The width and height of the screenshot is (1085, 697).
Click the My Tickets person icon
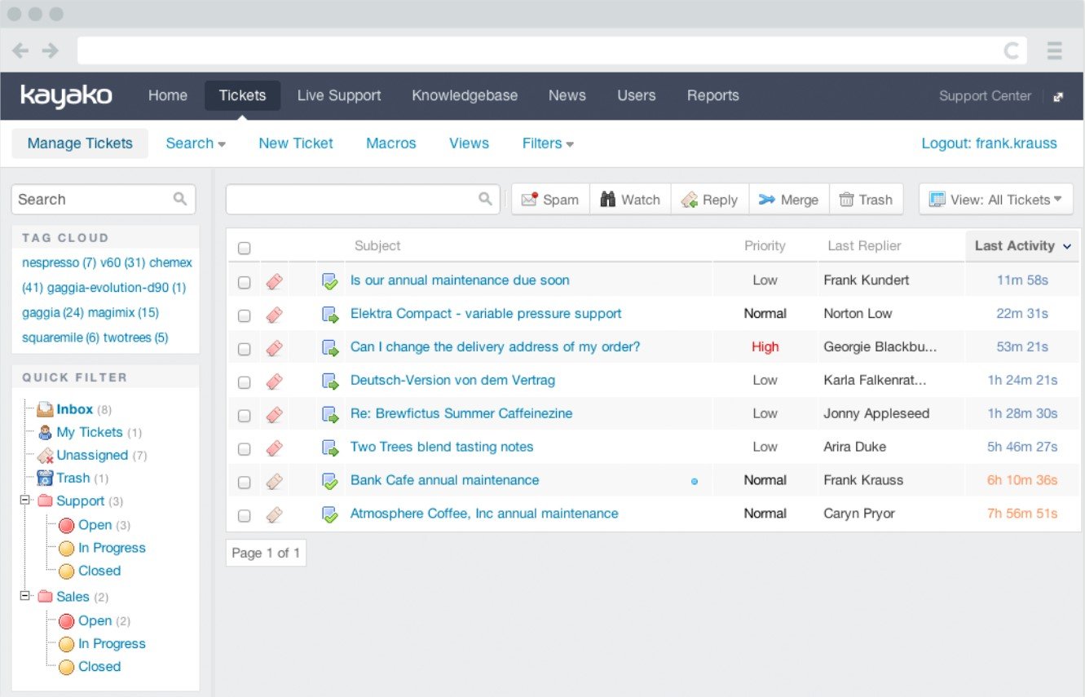46,432
